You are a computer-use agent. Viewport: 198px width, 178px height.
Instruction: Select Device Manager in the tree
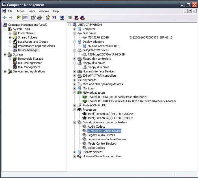coord(28,50)
